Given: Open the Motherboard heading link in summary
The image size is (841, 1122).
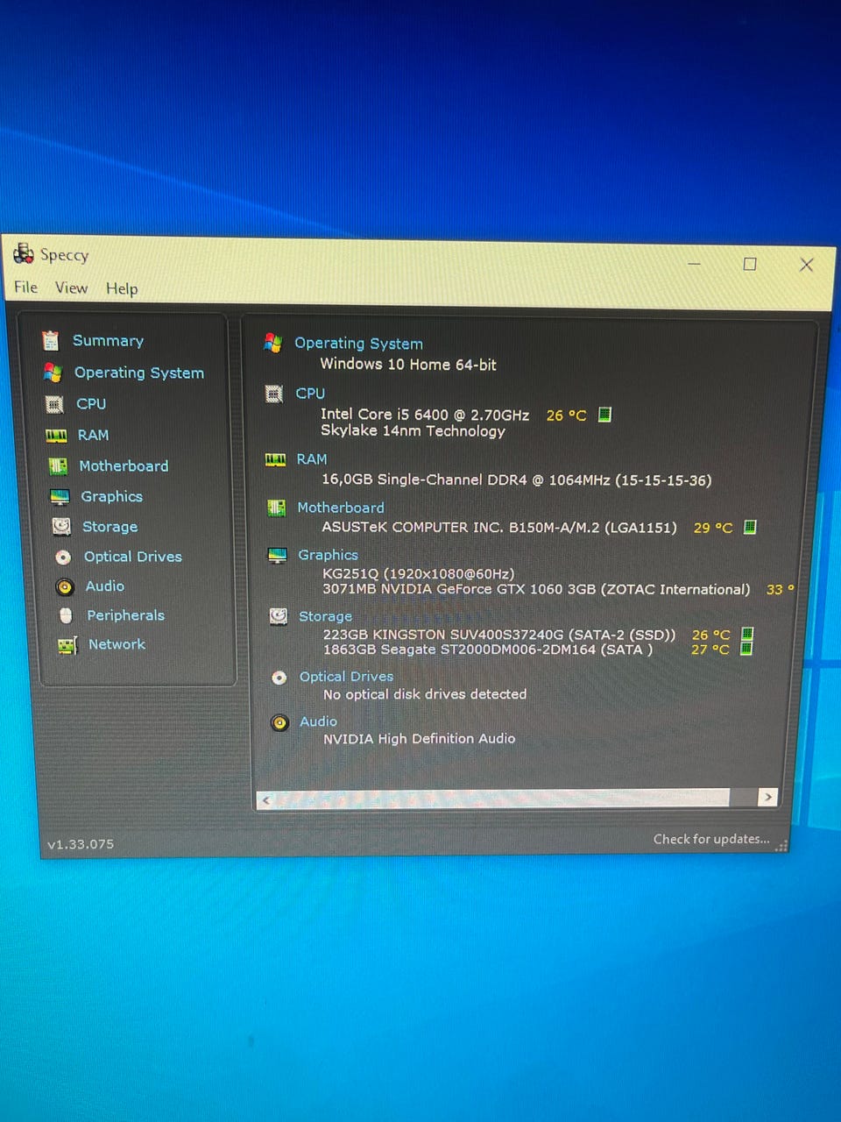Looking at the screenshot, I should click(x=341, y=508).
